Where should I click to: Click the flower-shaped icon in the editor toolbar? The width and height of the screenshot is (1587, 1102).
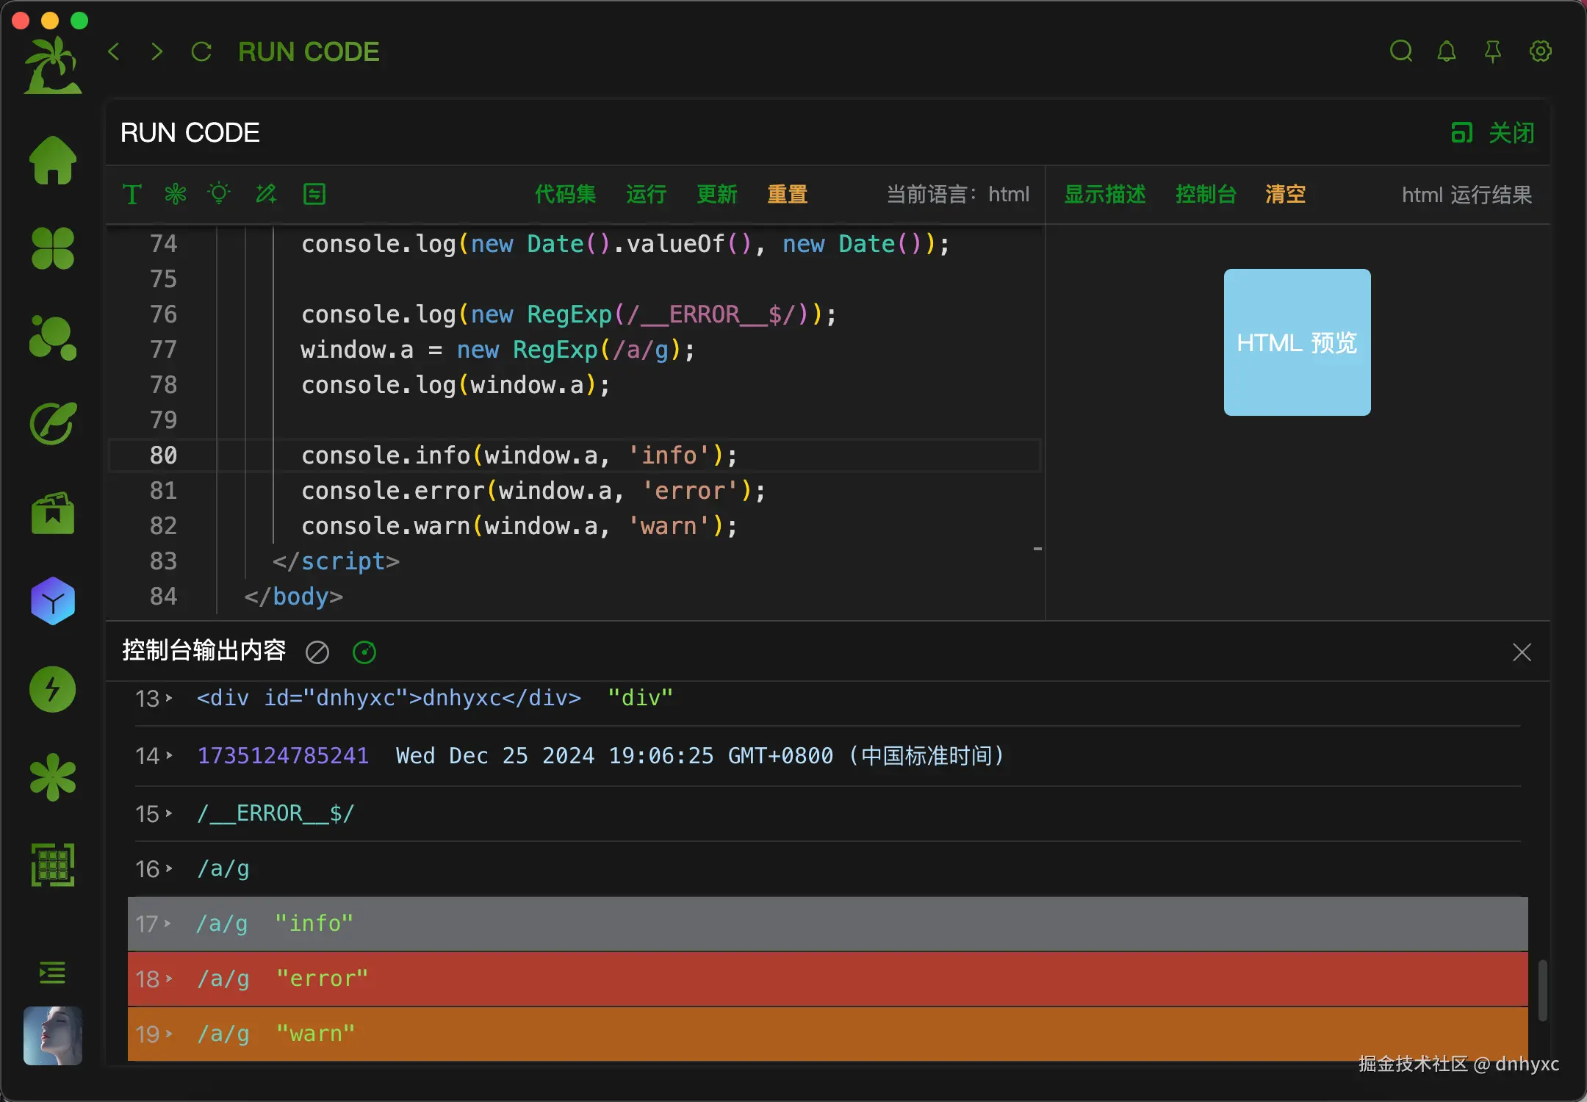(174, 194)
